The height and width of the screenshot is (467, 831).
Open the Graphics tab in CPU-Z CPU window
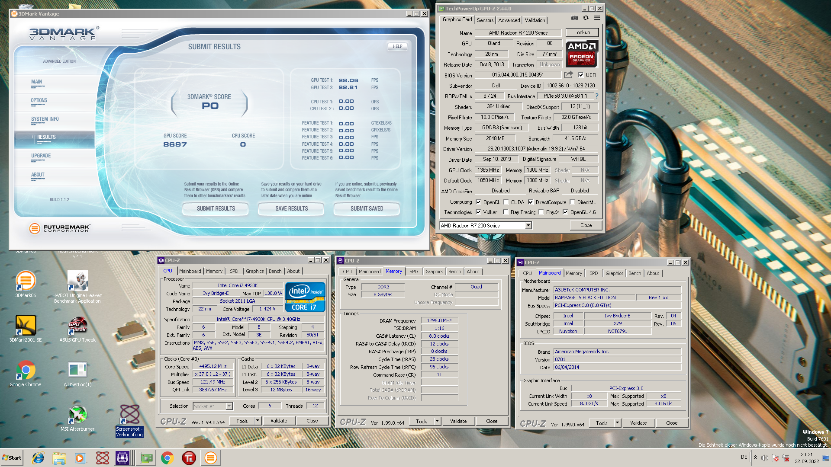(254, 271)
